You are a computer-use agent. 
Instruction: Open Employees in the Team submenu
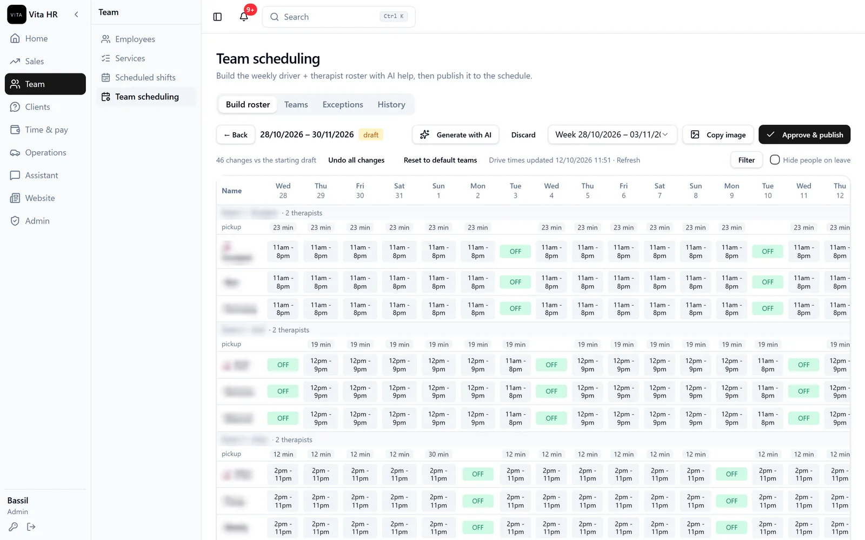[147, 39]
